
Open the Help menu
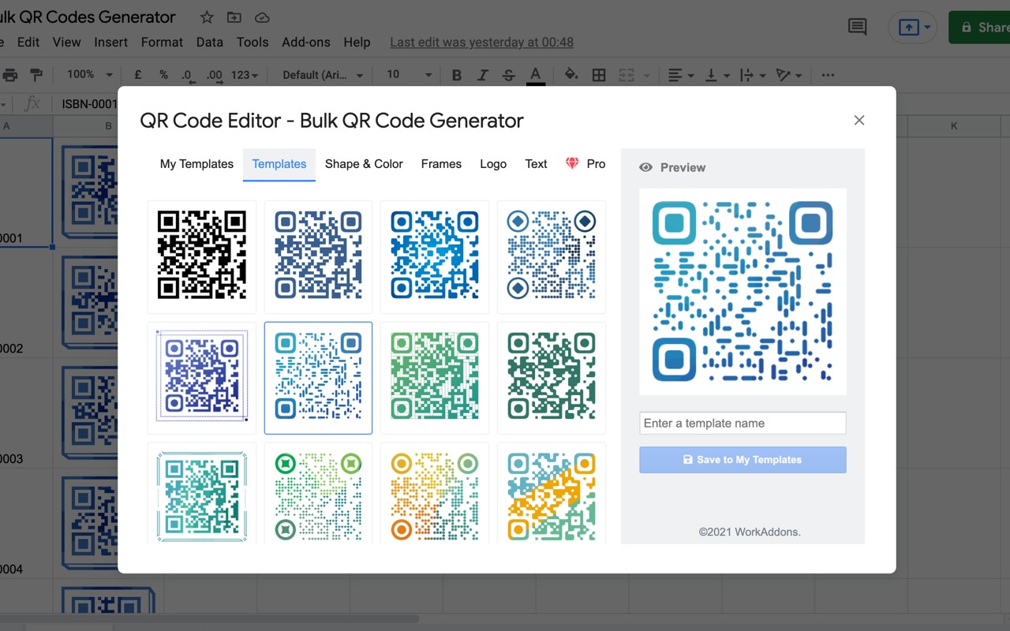tap(357, 42)
